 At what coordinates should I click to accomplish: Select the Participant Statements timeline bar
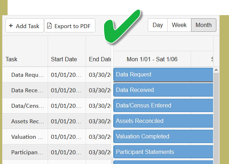[x=163, y=152]
